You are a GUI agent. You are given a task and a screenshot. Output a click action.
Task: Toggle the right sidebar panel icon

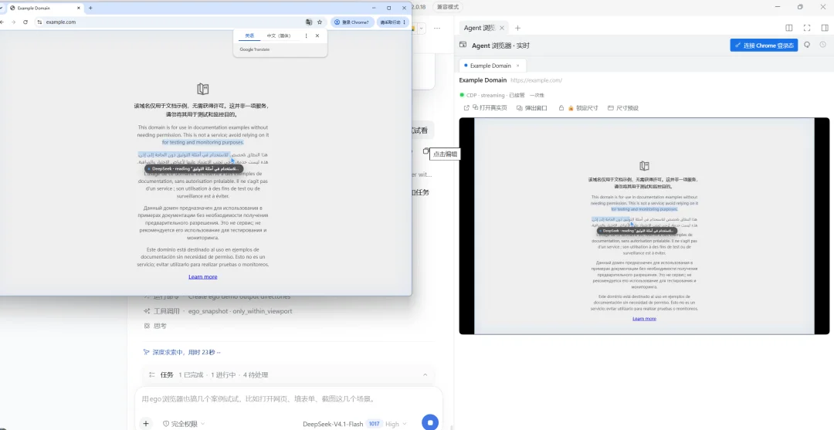pos(825,28)
